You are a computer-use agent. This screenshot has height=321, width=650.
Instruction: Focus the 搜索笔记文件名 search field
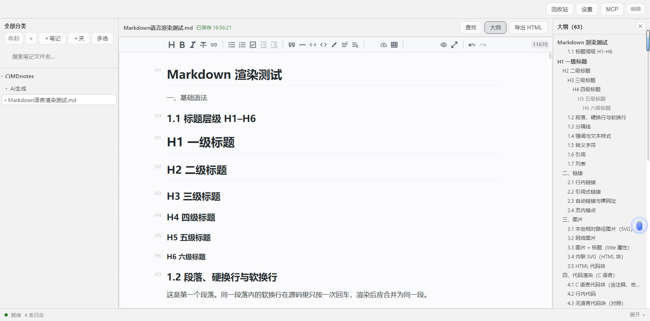click(x=47, y=56)
